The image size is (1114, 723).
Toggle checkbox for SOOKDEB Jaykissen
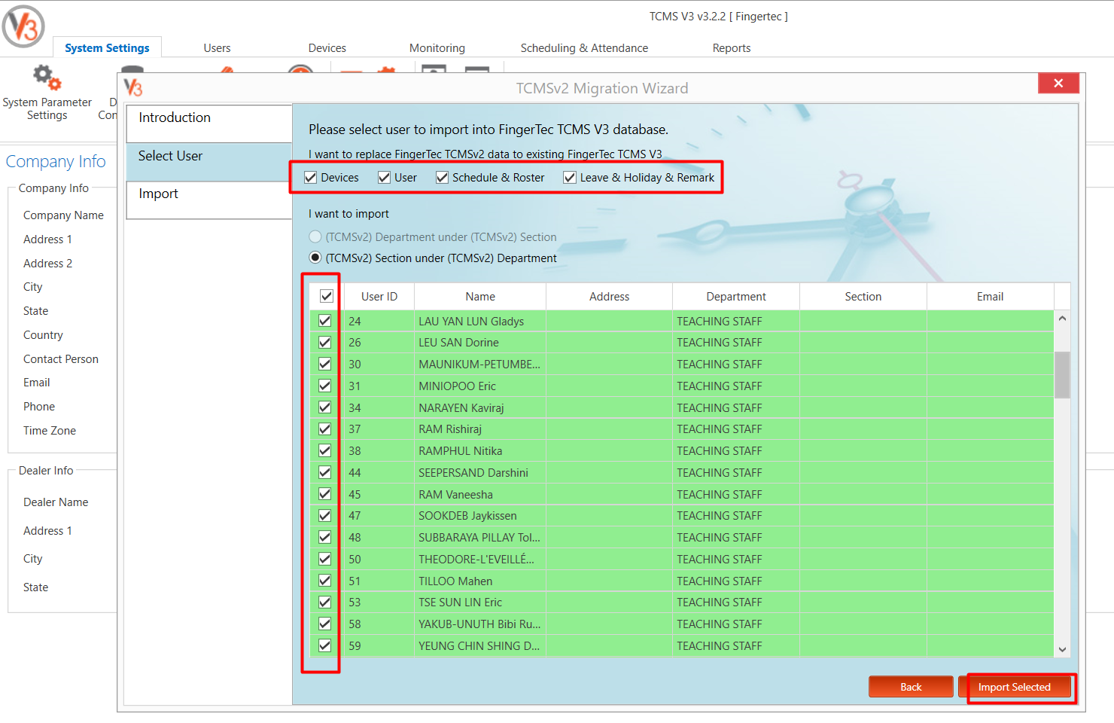pyautogui.click(x=324, y=515)
